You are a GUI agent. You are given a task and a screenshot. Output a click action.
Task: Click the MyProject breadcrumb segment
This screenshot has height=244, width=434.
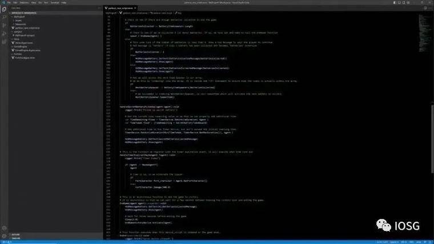pyautogui.click(x=111, y=13)
